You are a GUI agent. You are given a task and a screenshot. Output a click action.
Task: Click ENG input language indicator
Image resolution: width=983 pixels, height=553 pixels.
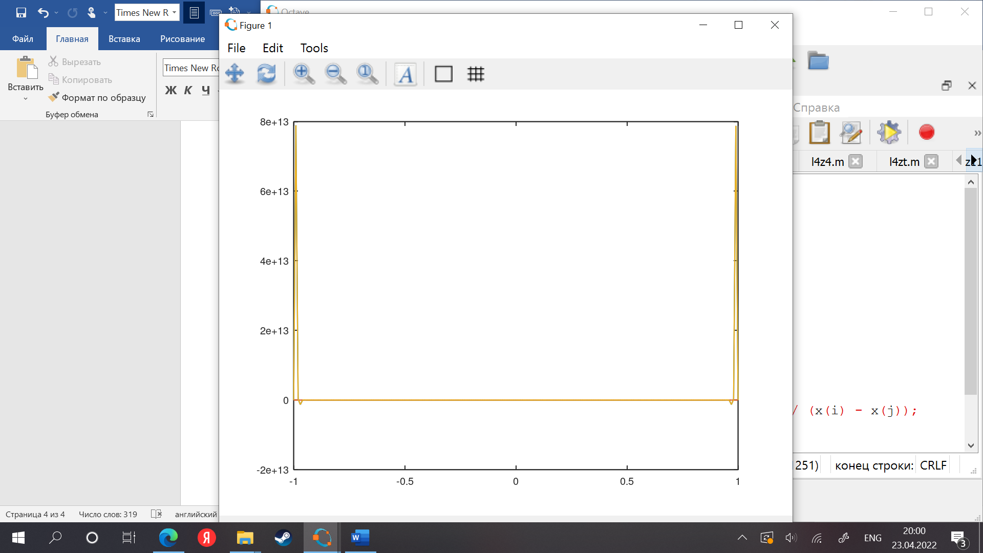[x=873, y=538]
